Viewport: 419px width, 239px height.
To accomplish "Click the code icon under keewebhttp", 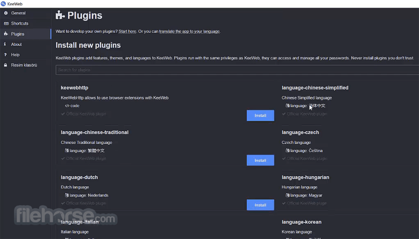I will click(x=67, y=106).
